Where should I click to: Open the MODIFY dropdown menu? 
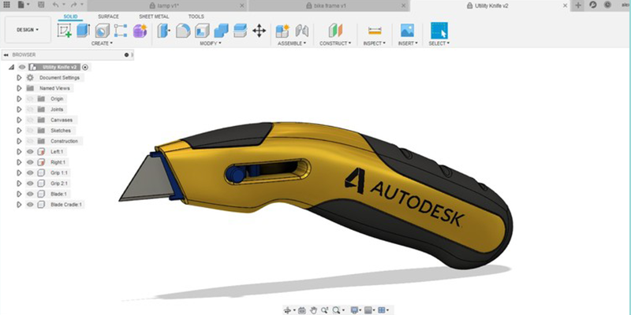[211, 43]
